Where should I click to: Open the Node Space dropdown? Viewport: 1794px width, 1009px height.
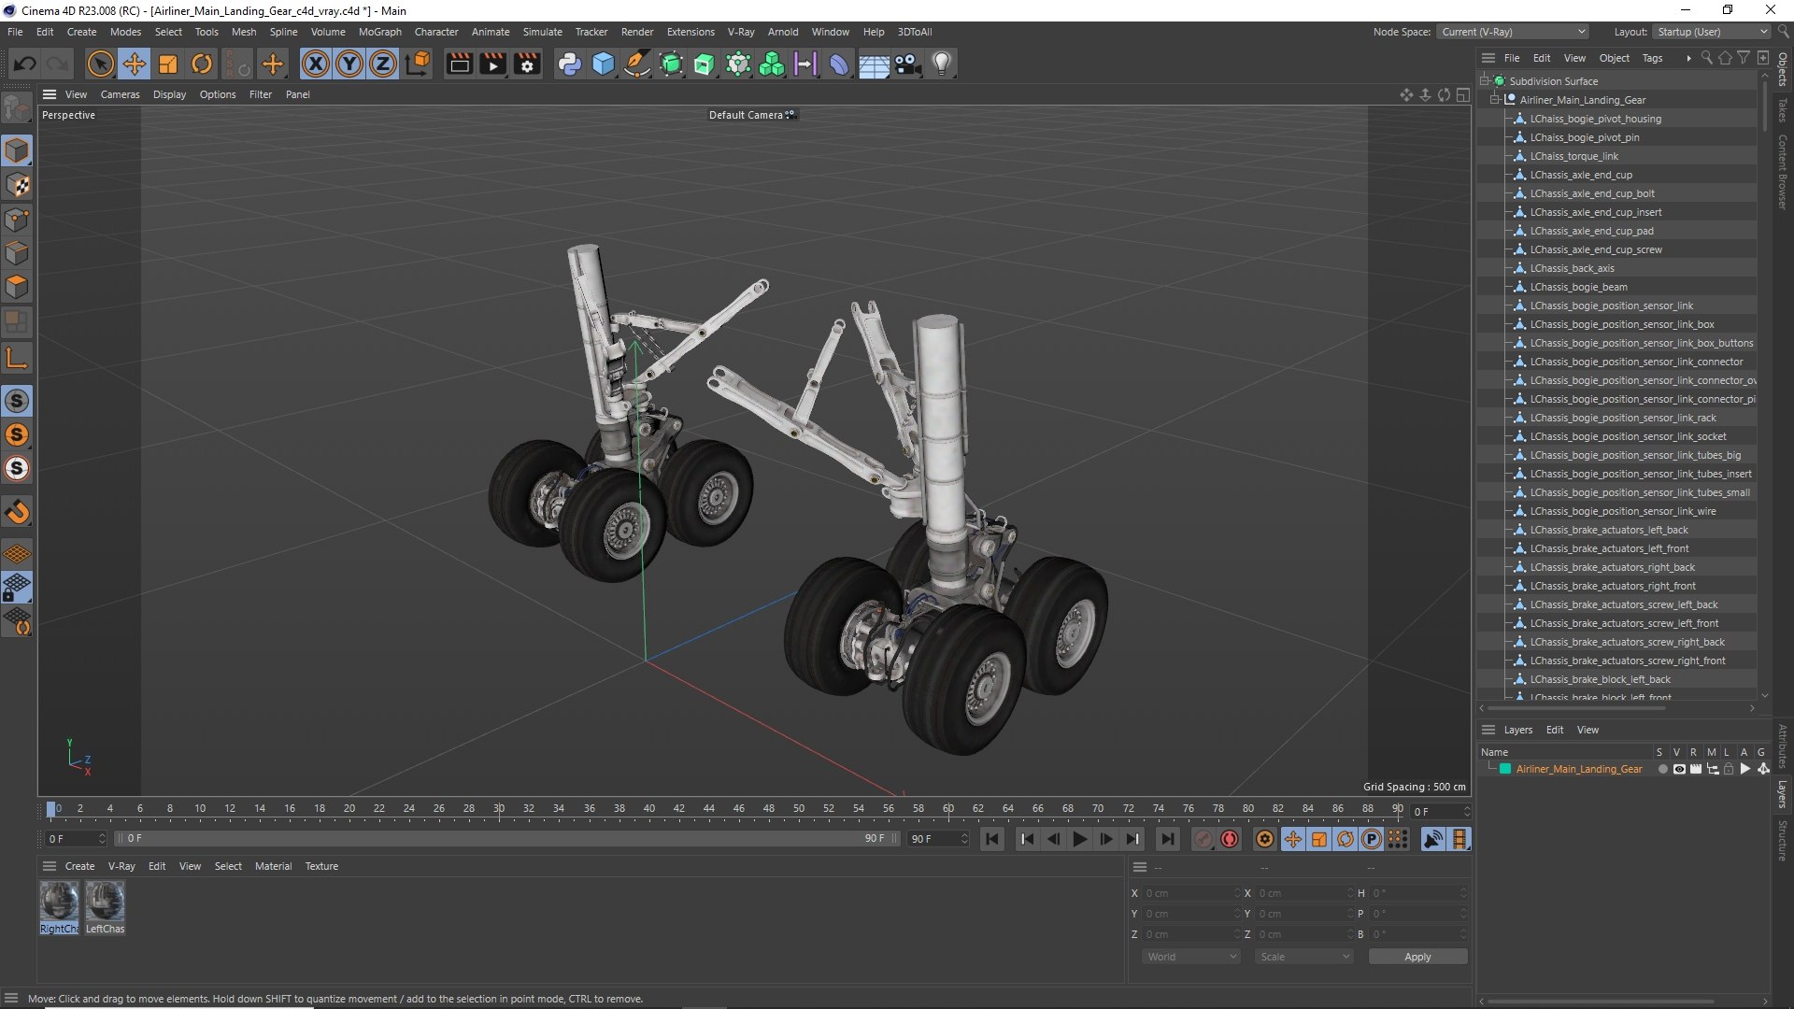(1513, 32)
